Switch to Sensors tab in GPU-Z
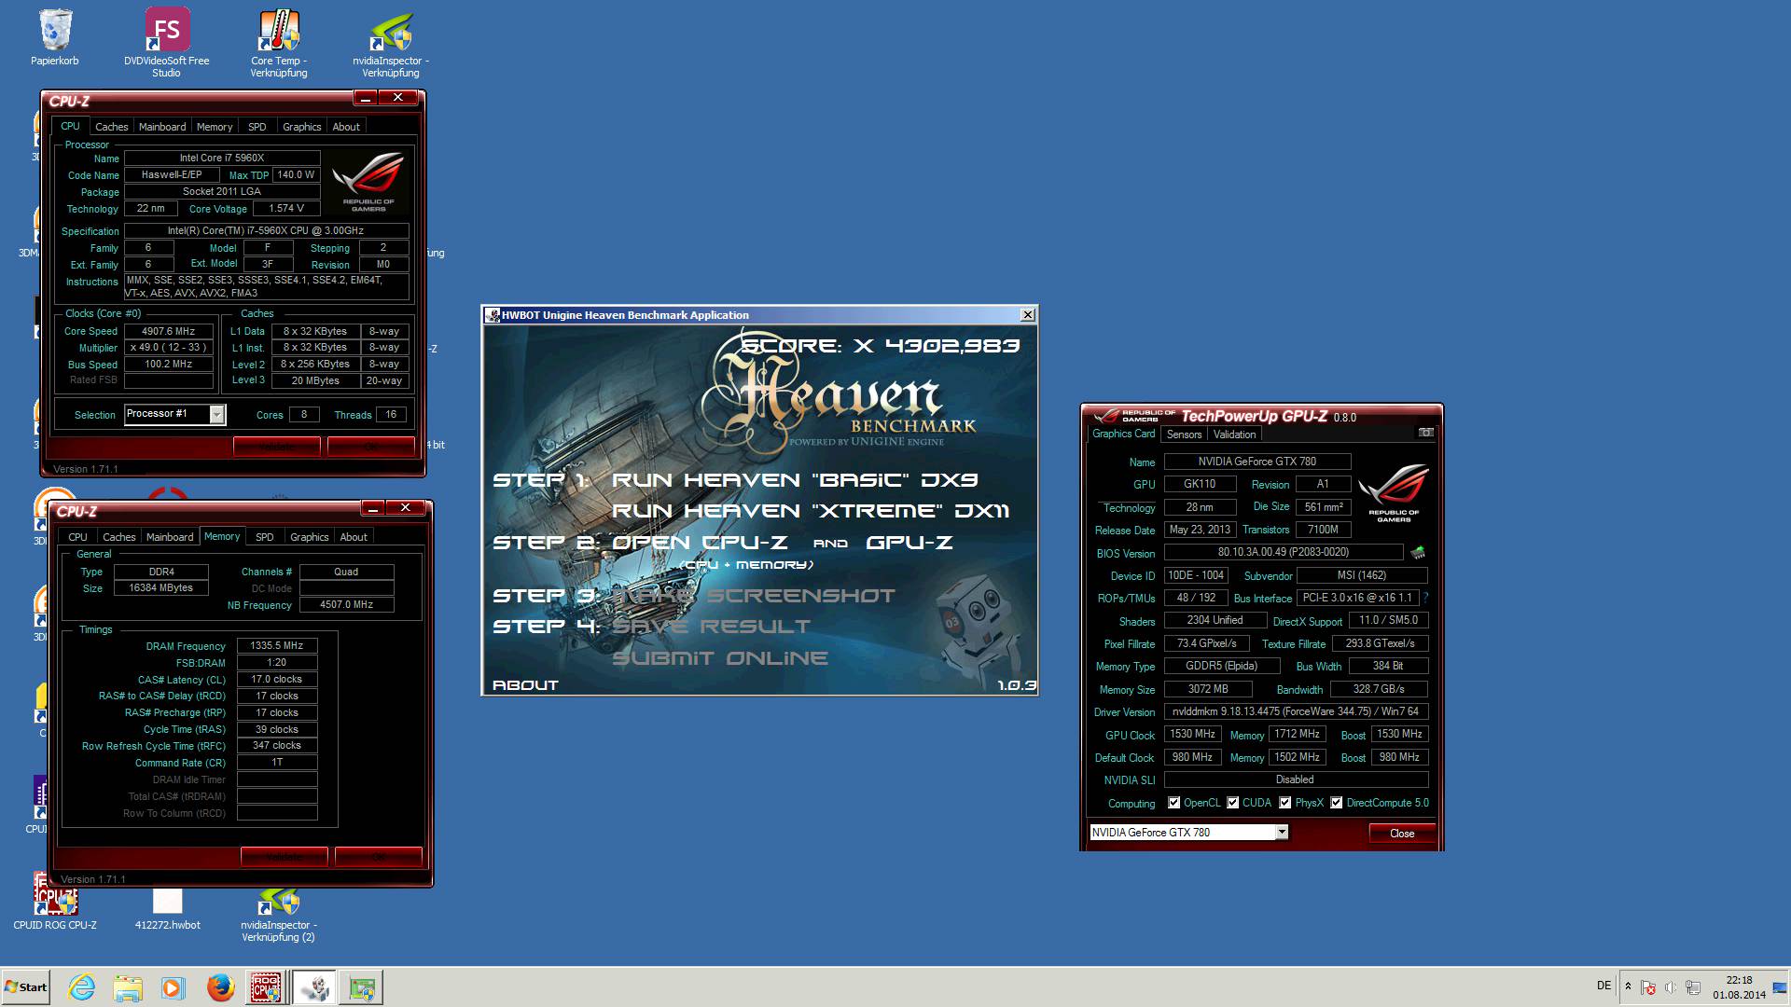This screenshot has width=1791, height=1007. 1185,435
